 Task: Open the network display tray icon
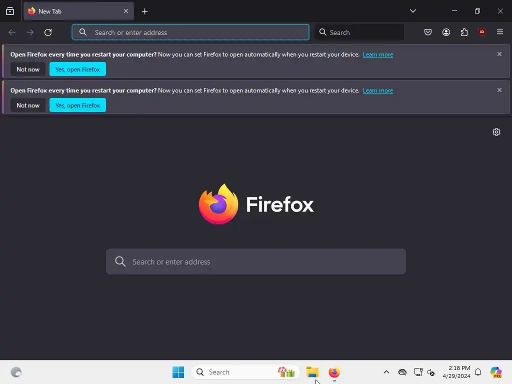point(418,372)
